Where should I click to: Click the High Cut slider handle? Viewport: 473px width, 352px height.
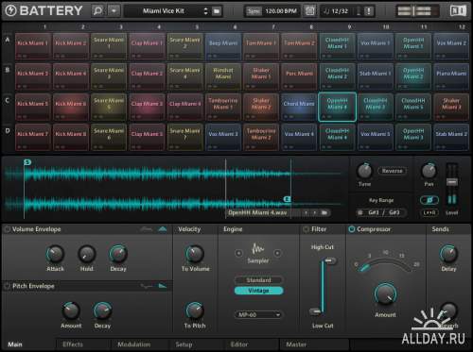tap(330, 260)
